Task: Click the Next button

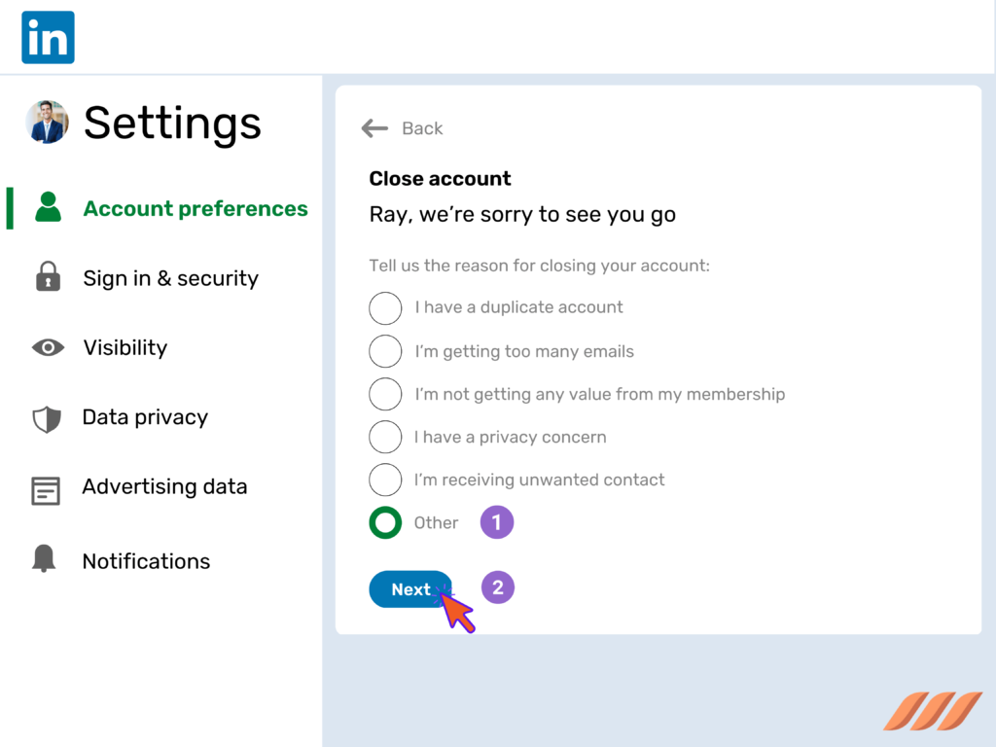Action: click(410, 588)
